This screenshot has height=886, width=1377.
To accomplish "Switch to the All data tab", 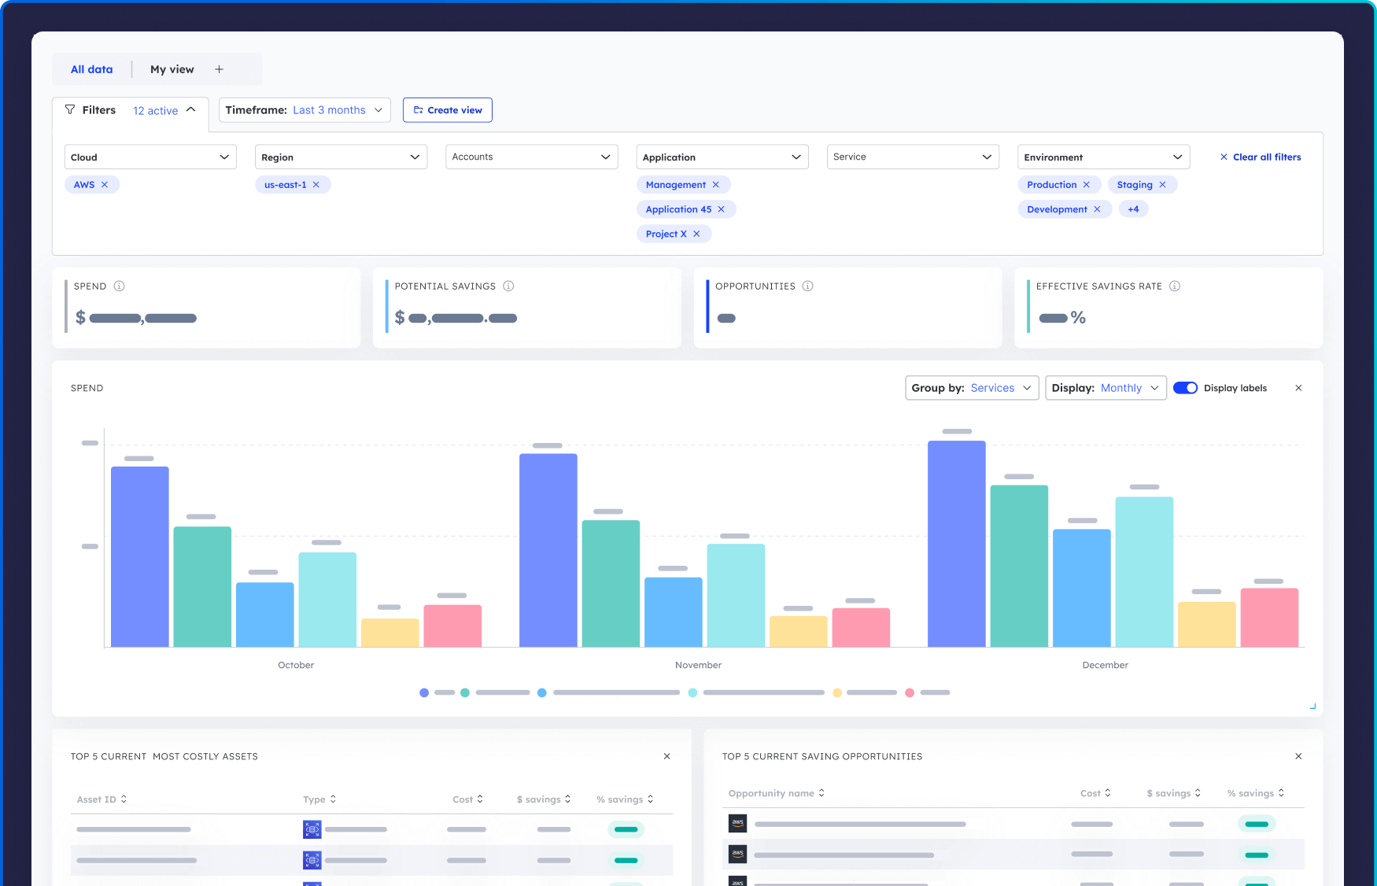I will (91, 69).
